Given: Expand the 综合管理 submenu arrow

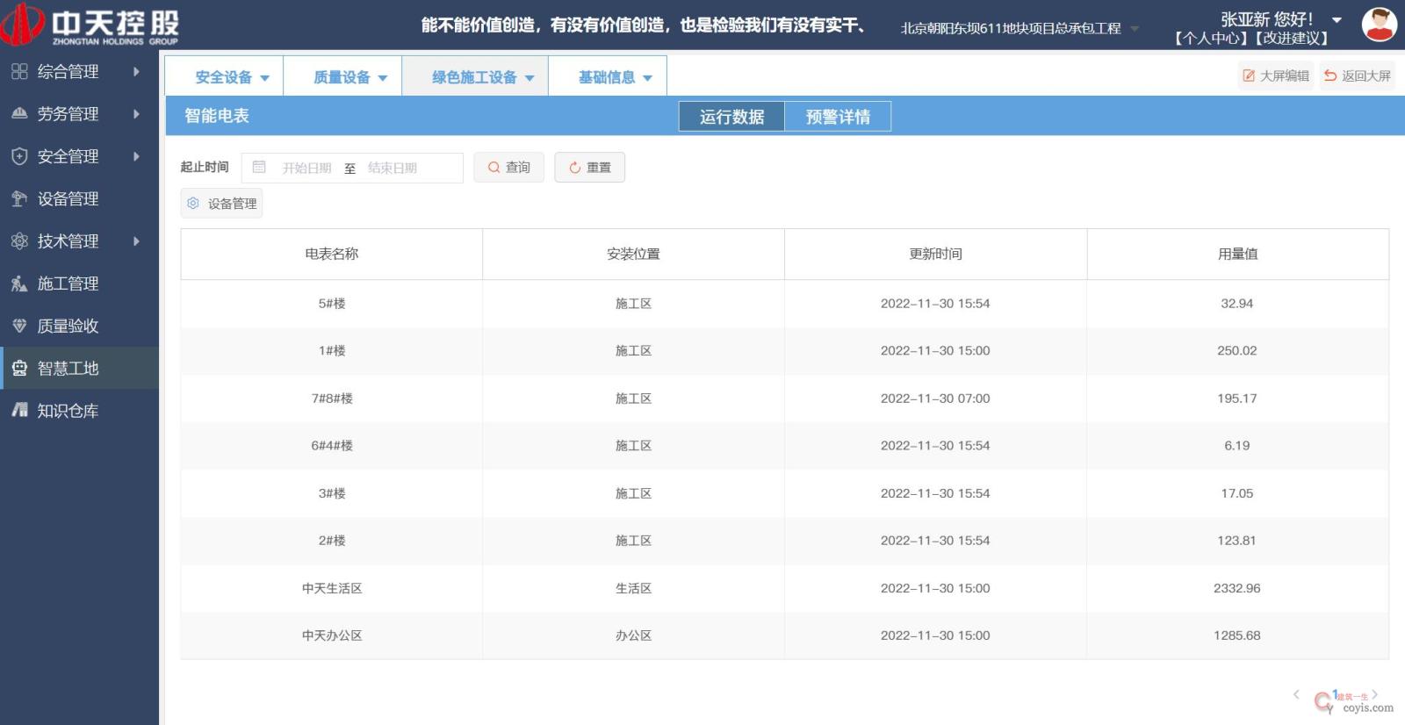Looking at the screenshot, I should 136,71.
